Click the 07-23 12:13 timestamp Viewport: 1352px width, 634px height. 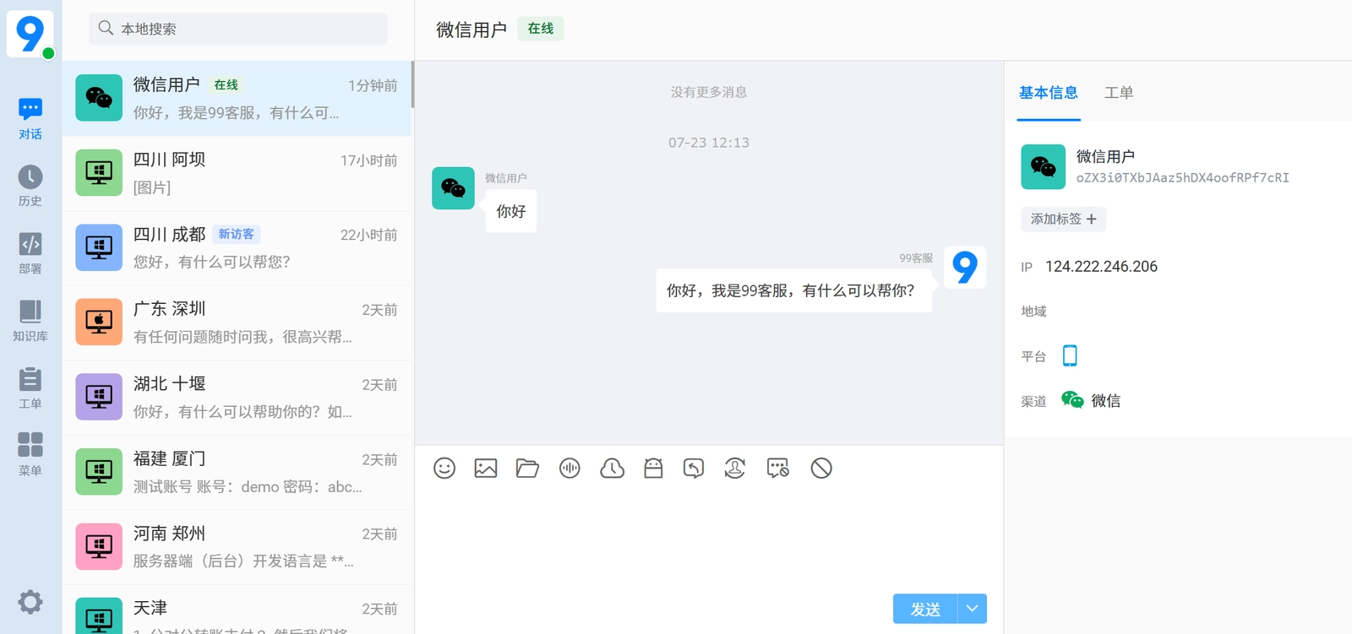pos(709,143)
